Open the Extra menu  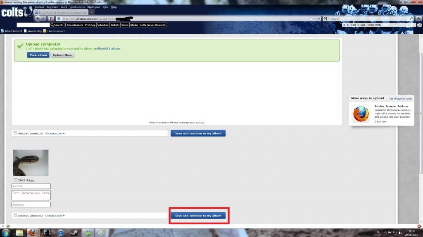(105, 7)
